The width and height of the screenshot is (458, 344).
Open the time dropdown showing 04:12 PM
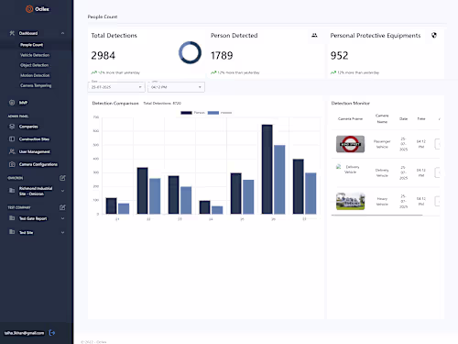click(176, 87)
